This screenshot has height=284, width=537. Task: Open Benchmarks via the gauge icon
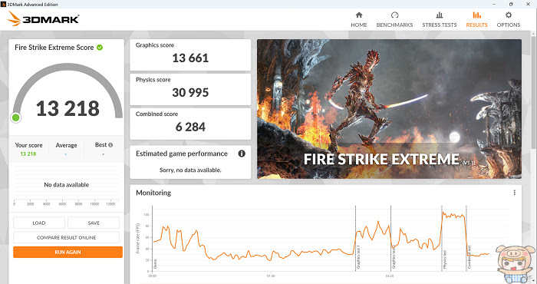pyautogui.click(x=394, y=15)
